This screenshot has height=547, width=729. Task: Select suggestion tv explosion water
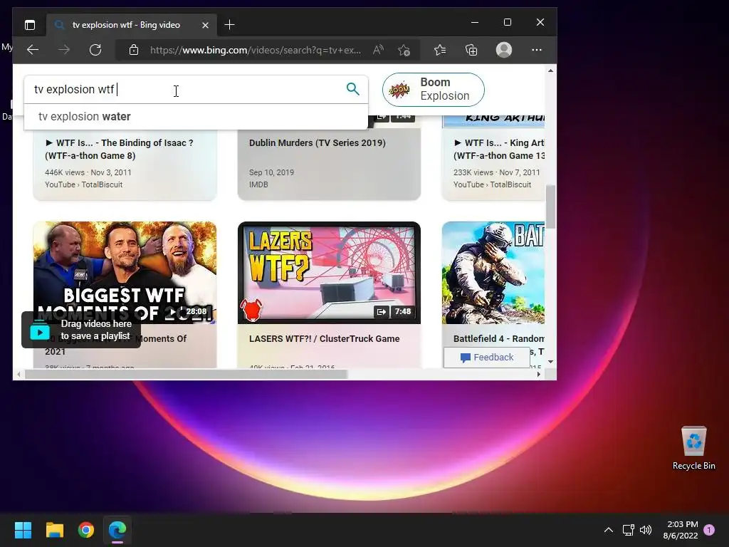[196, 116]
